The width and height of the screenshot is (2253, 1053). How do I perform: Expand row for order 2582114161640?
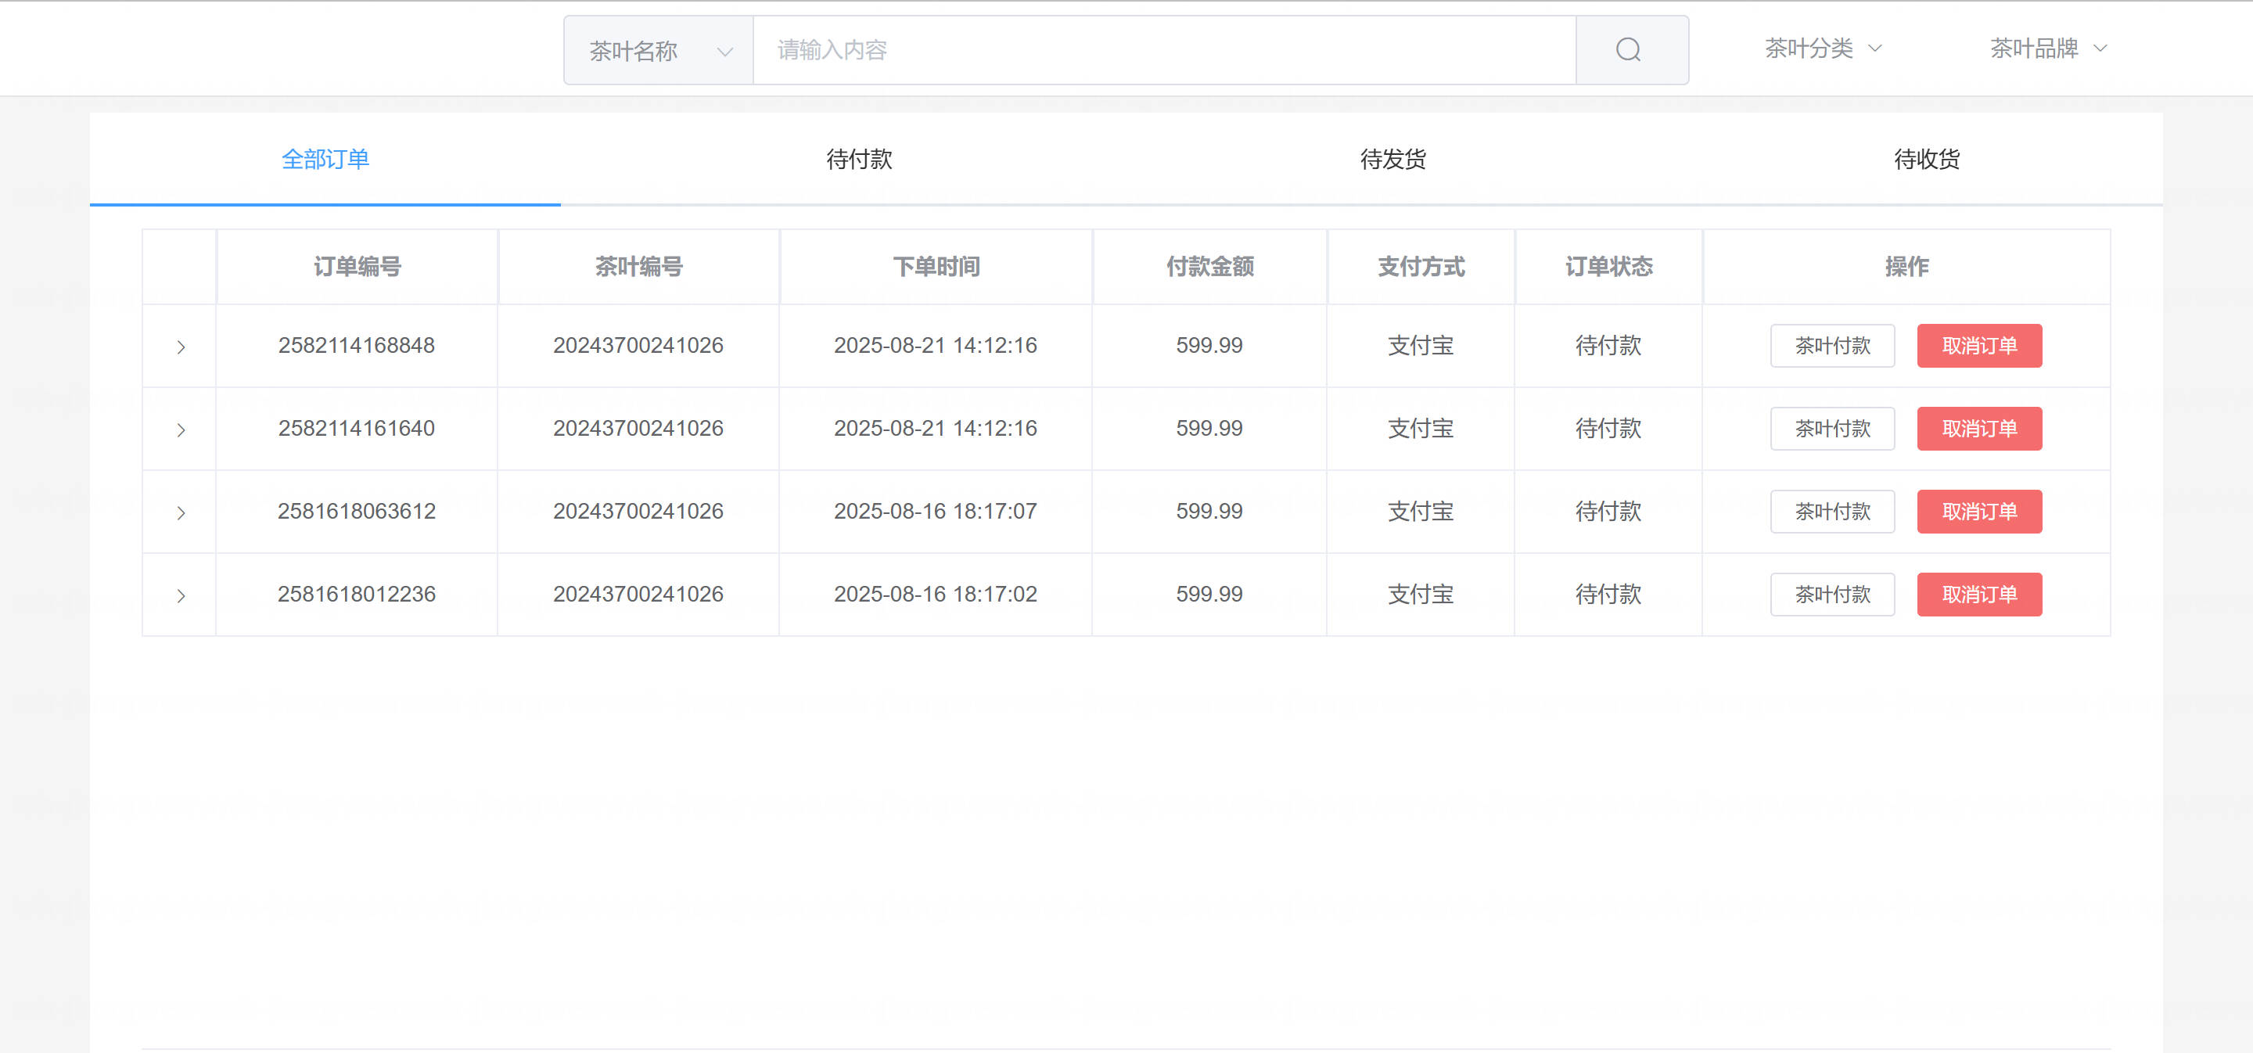tap(181, 429)
